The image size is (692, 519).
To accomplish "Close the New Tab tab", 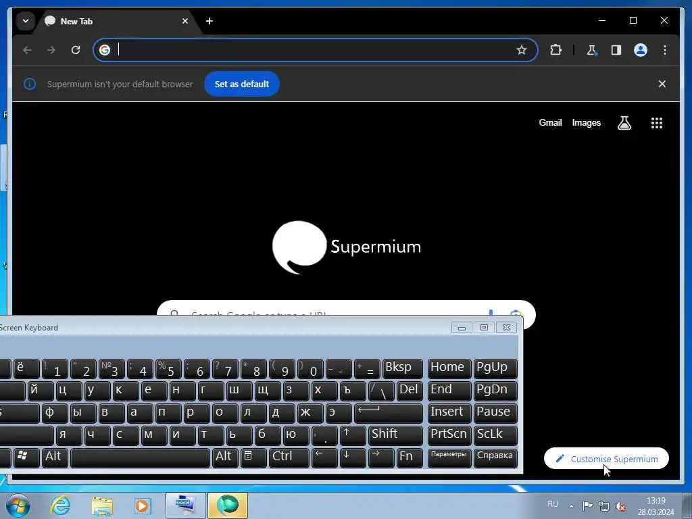I will (x=185, y=21).
